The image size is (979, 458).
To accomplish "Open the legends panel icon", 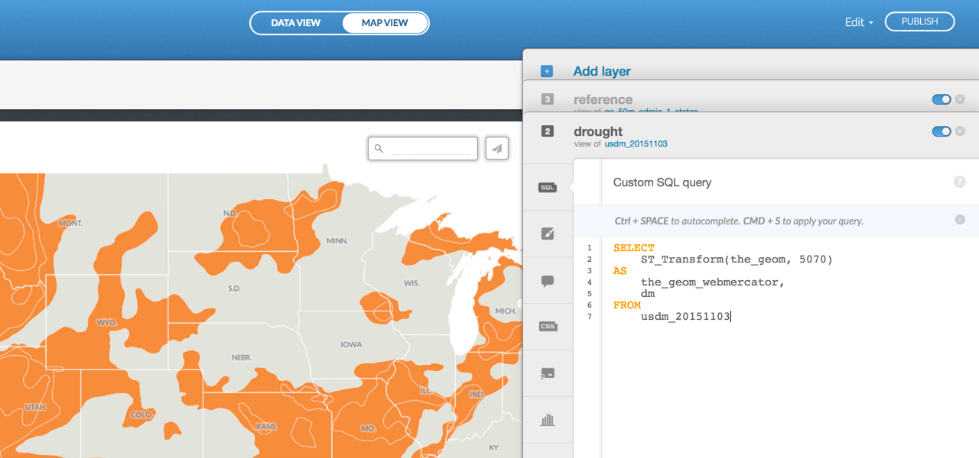I will tap(548, 373).
